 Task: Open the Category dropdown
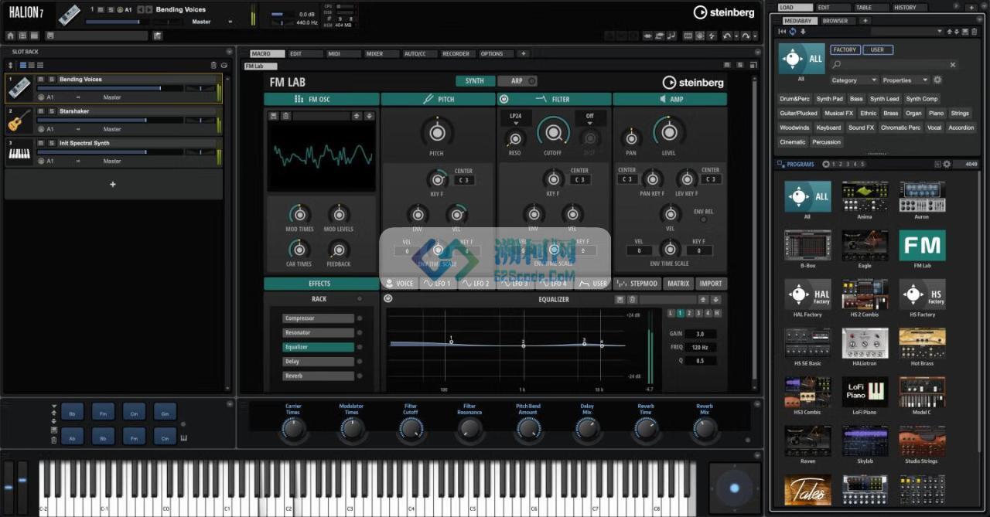tap(853, 80)
